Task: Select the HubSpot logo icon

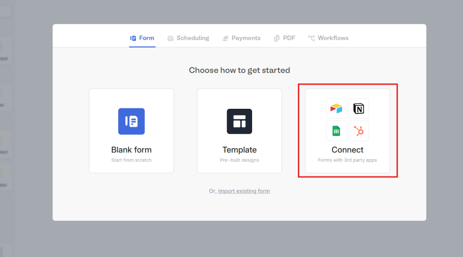Action: 358,131
